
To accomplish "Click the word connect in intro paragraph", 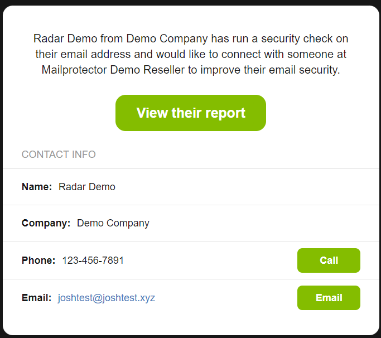I will click(241, 54).
